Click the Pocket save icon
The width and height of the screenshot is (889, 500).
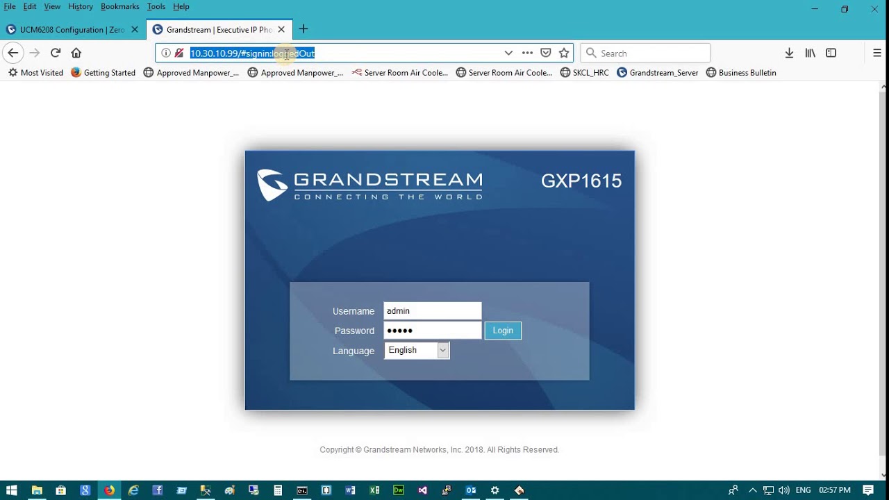tap(546, 53)
